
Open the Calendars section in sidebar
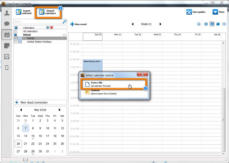pos(7,35)
